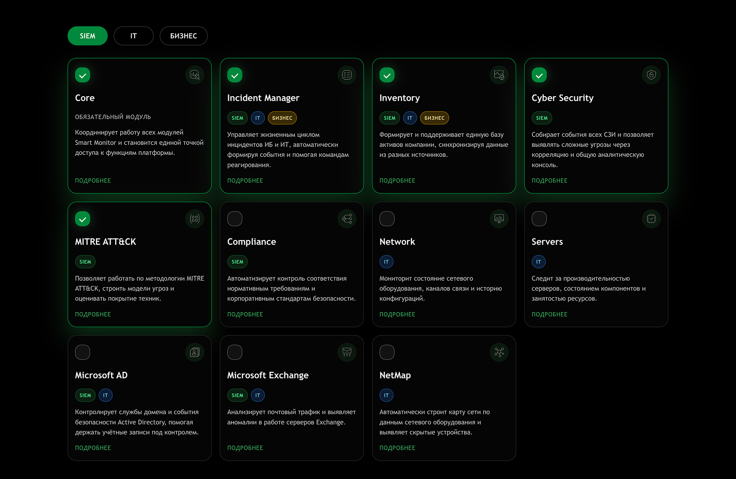Open ПОДРОБНЕЕ link for Core module
Screen dimensions: 736x479
[93, 181]
